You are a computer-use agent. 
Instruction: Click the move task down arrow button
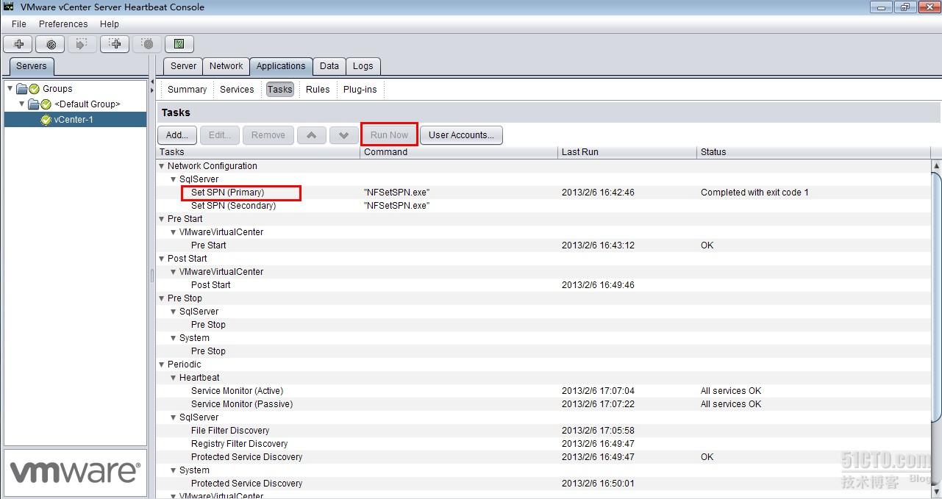pyautogui.click(x=343, y=135)
